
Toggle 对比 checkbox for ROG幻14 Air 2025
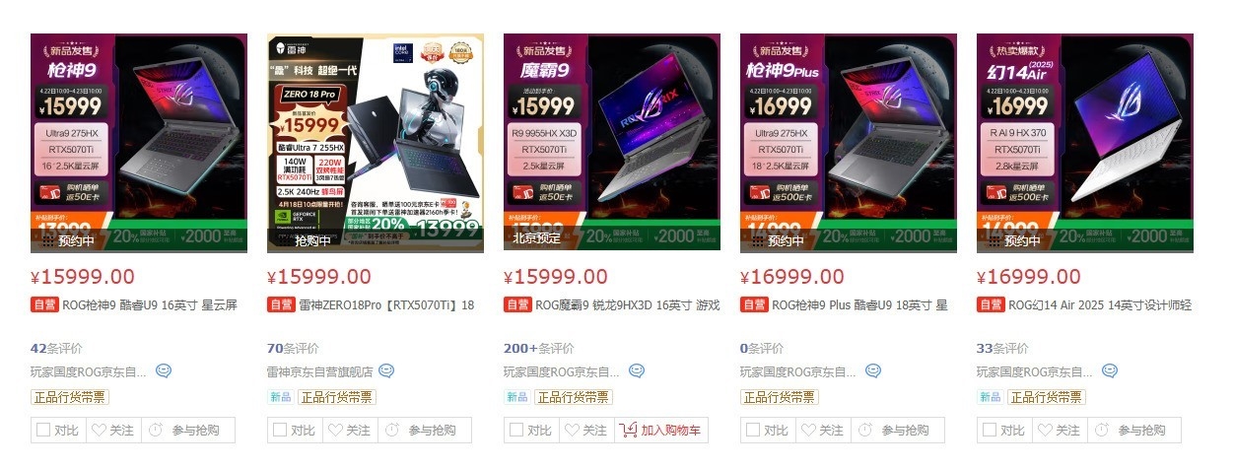tap(989, 431)
